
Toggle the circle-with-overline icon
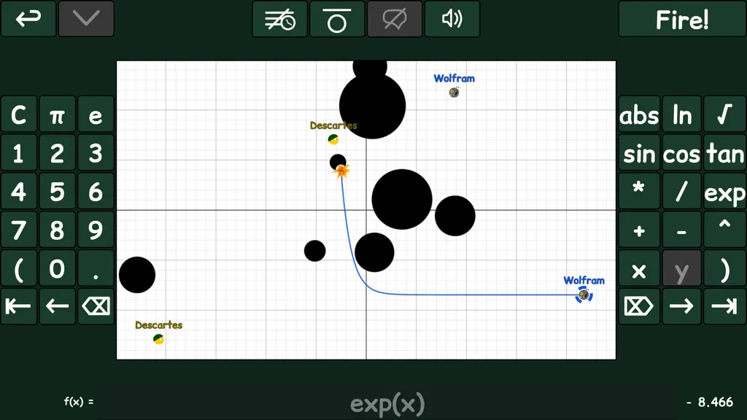(x=337, y=19)
